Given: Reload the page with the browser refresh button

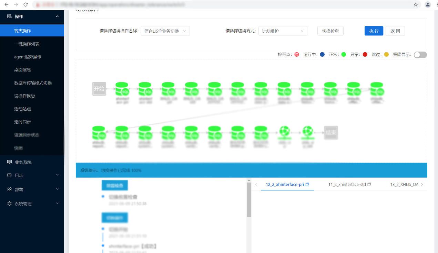Looking at the screenshot, I should 26,4.
